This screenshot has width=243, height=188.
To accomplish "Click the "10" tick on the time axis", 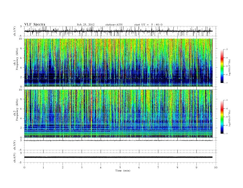I will (216, 167).
